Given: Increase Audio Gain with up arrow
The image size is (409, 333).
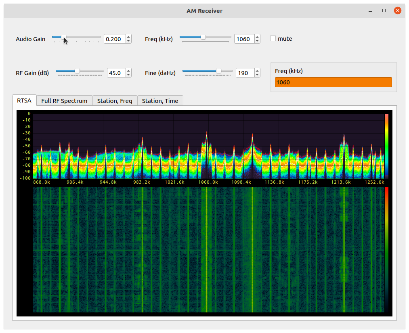Looking at the screenshot, I should tap(128, 37).
